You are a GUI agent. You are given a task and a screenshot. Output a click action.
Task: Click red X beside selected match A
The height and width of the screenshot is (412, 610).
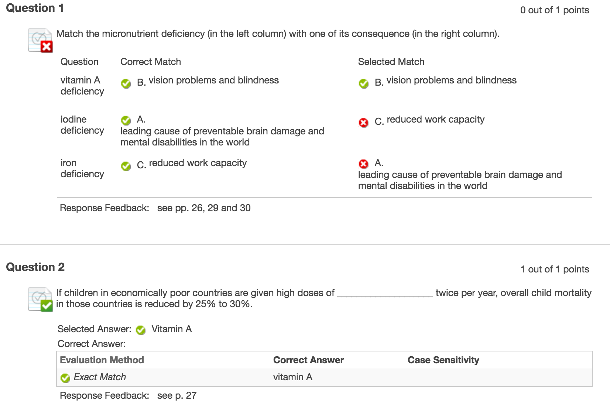(x=364, y=164)
